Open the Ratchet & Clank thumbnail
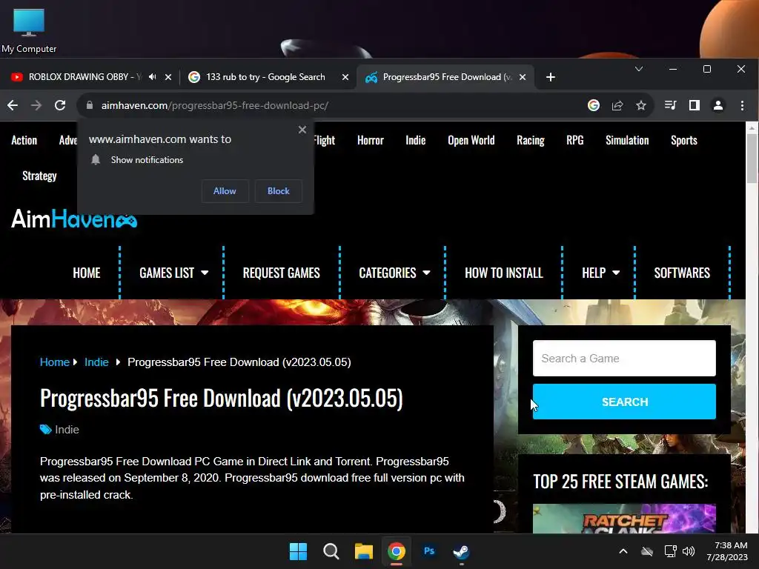This screenshot has width=759, height=569. tap(624, 519)
